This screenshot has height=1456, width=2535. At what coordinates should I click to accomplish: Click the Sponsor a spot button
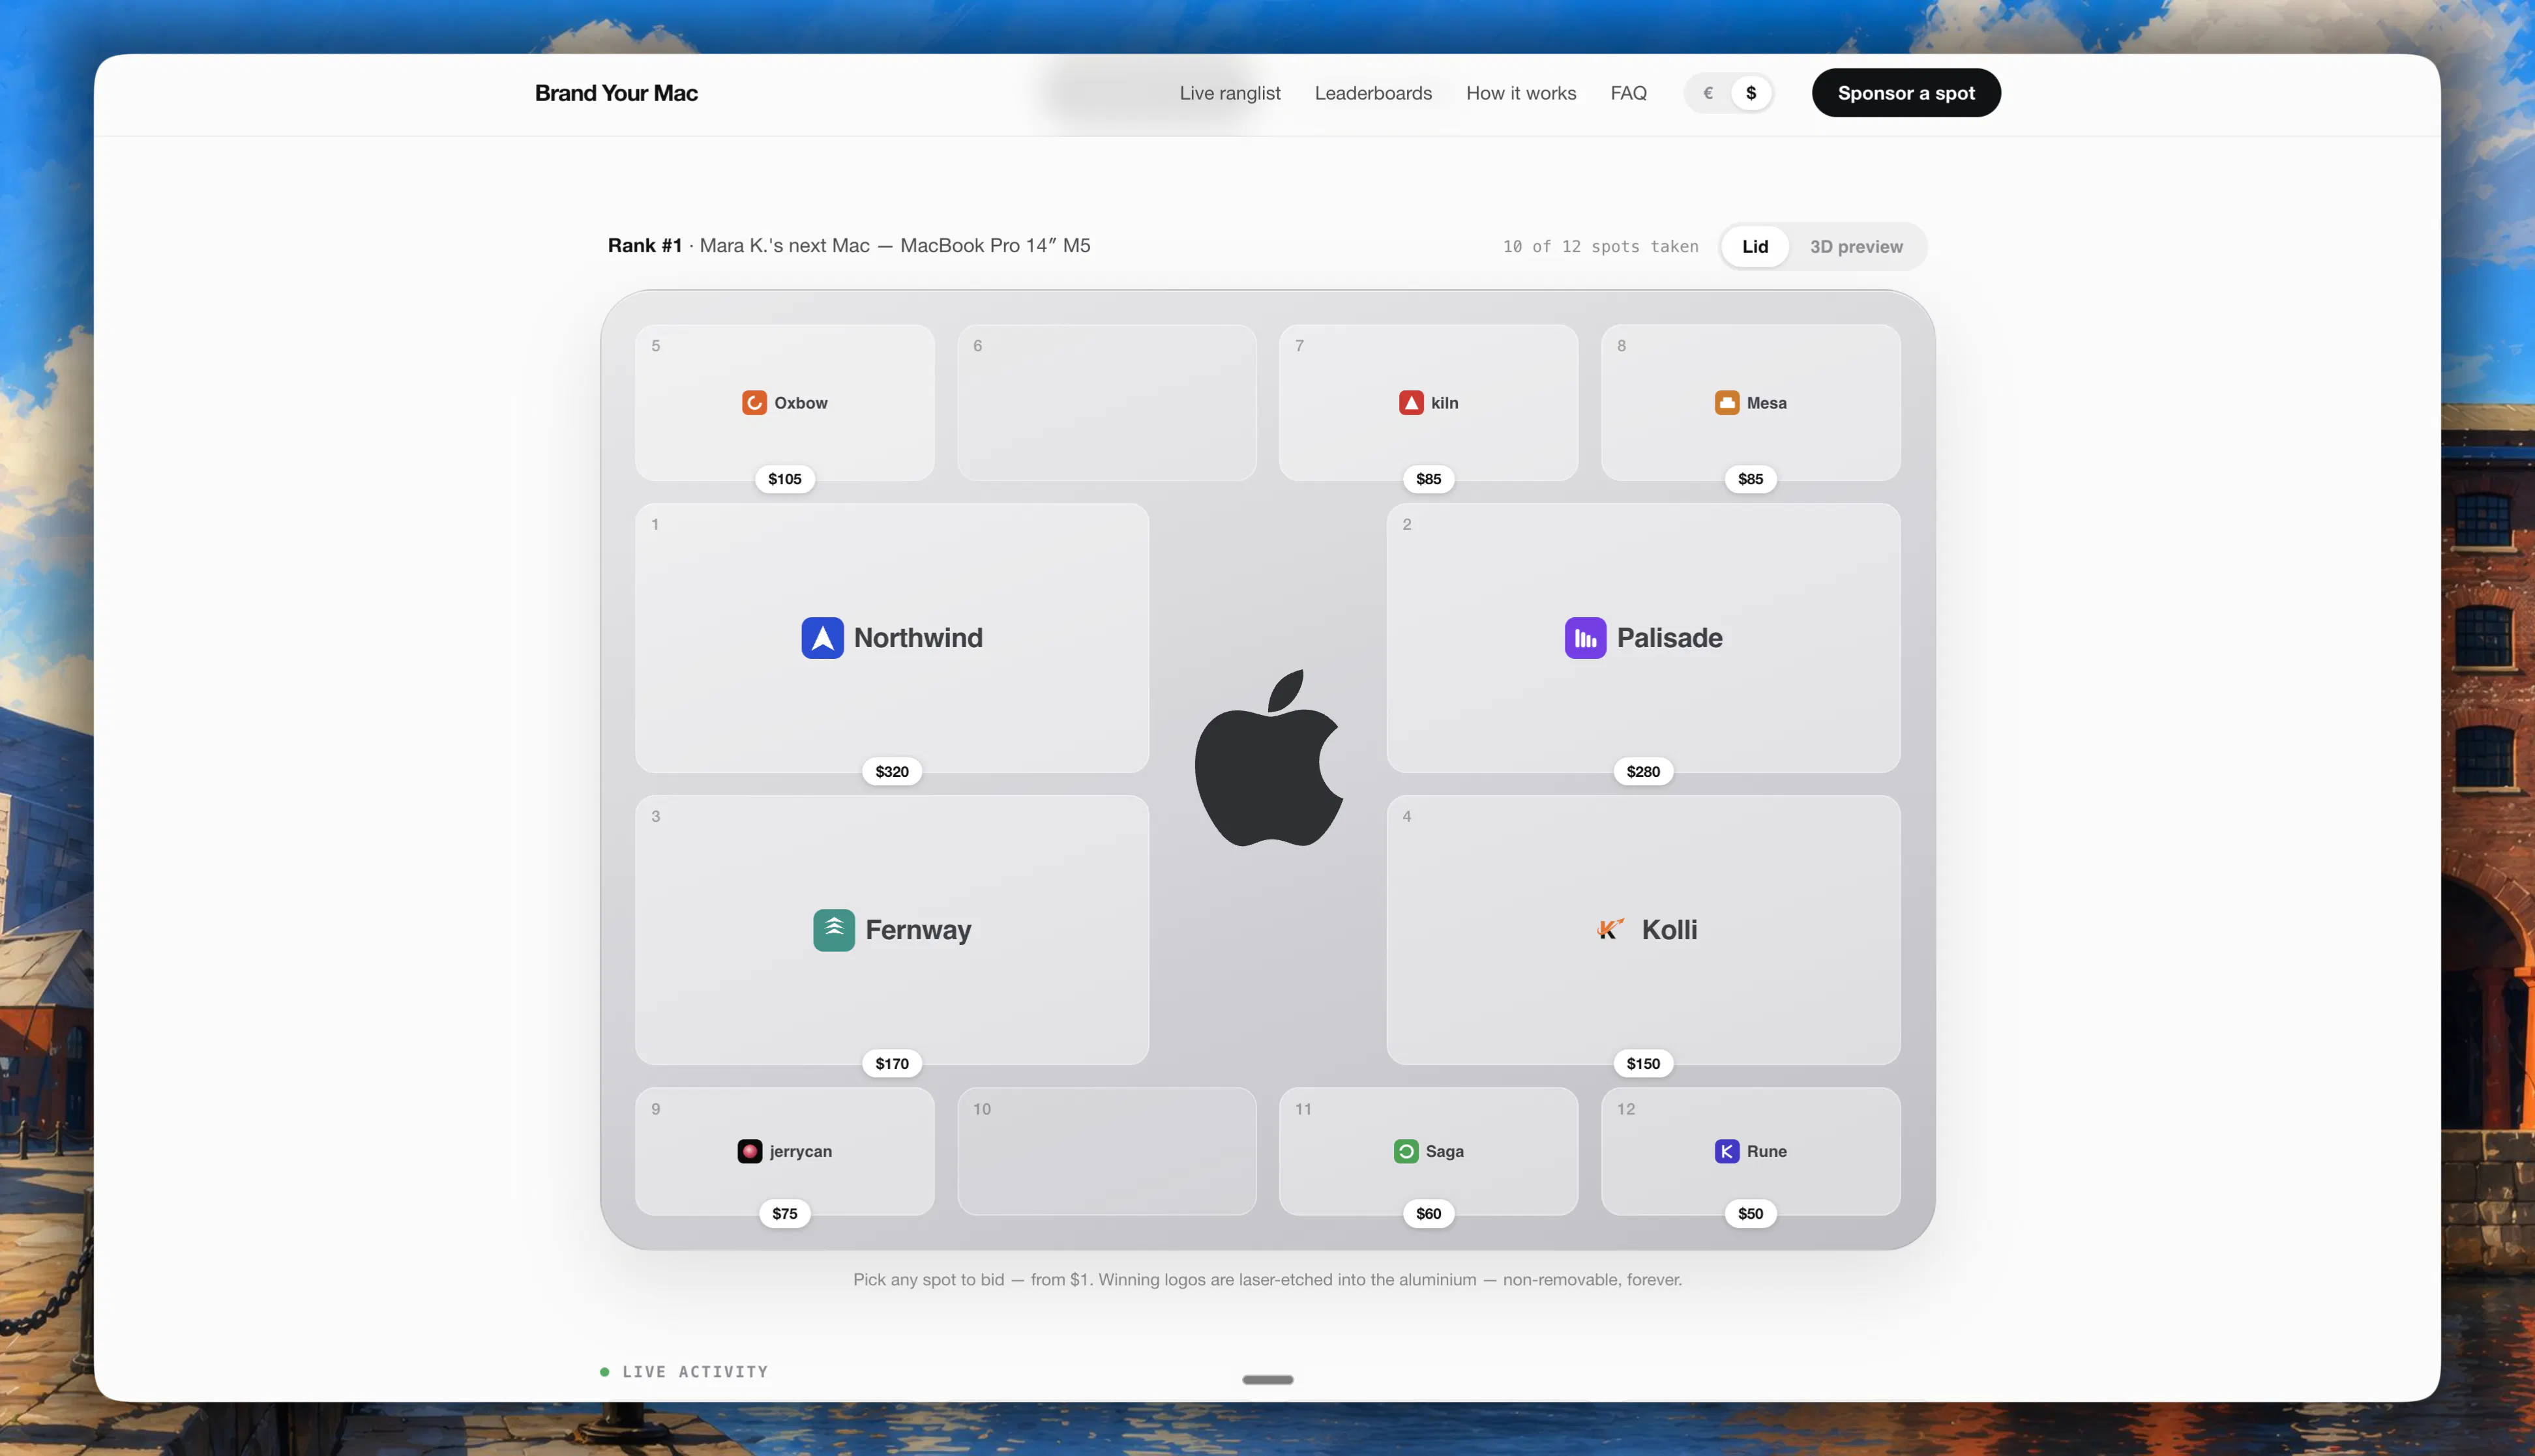[x=1906, y=93]
